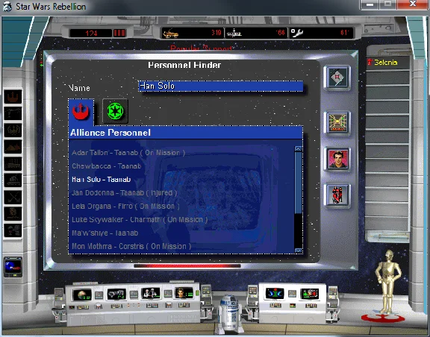Open the starship console screen
Screen dimensions: 430x337
click(x=116, y=294)
